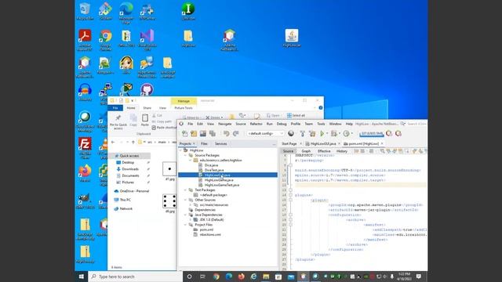Image resolution: width=502 pixels, height=282 pixels.
Task: Run the project with the green arrow
Action: point(322,134)
